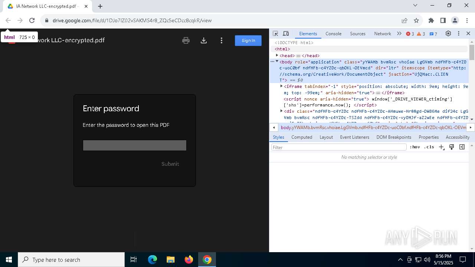The width and height of the screenshot is (475, 267).
Task: Click the blue Sign in button
Action: click(248, 40)
